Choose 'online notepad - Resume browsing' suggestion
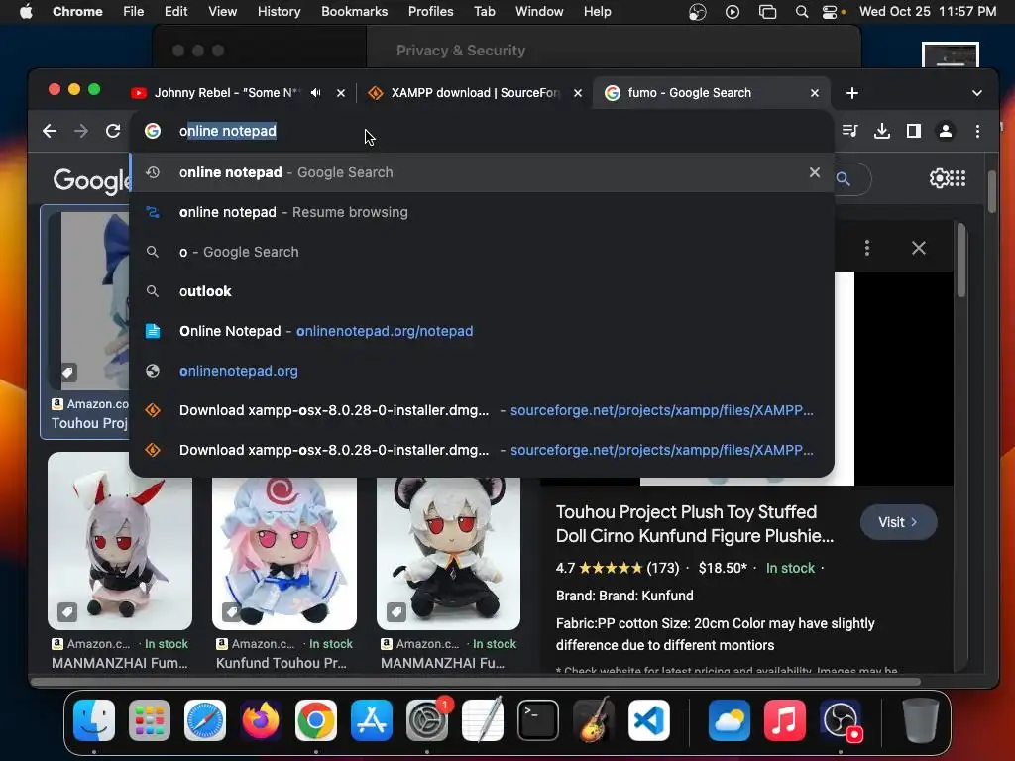The width and height of the screenshot is (1015, 761). (482, 212)
